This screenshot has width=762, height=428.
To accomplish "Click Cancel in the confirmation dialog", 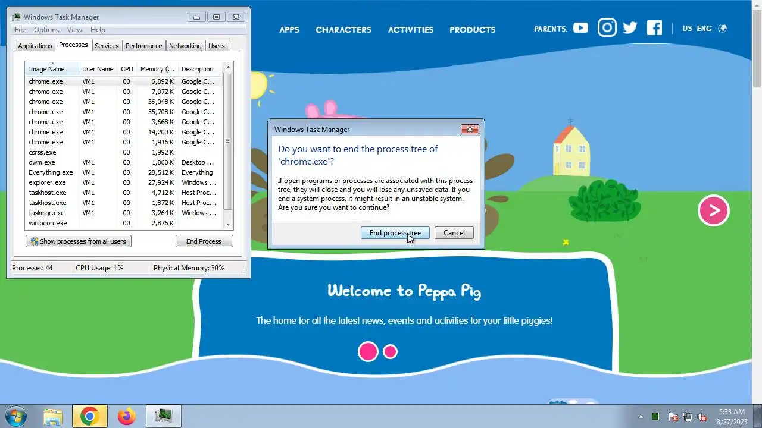I will (454, 233).
